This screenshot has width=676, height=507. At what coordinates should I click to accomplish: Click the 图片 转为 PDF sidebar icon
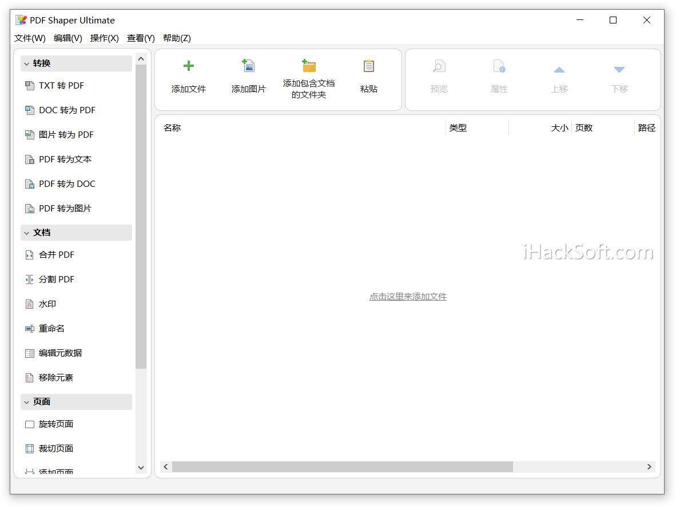pos(30,135)
